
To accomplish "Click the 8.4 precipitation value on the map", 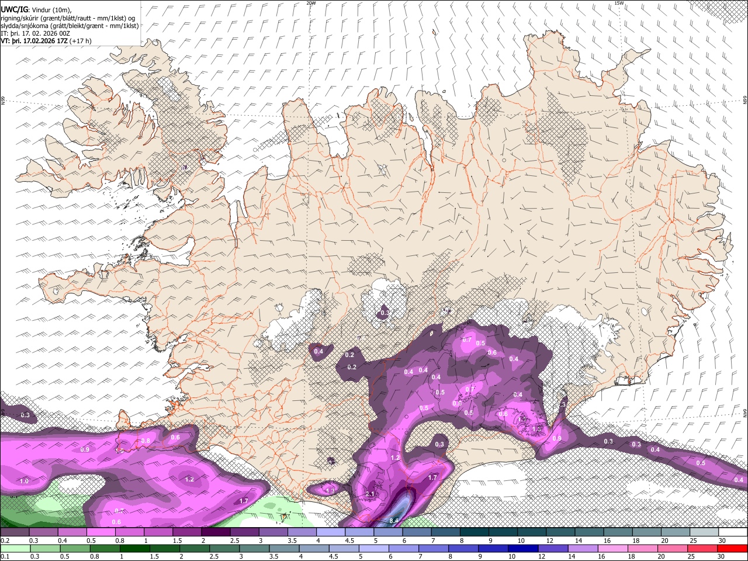I will pos(394,521).
